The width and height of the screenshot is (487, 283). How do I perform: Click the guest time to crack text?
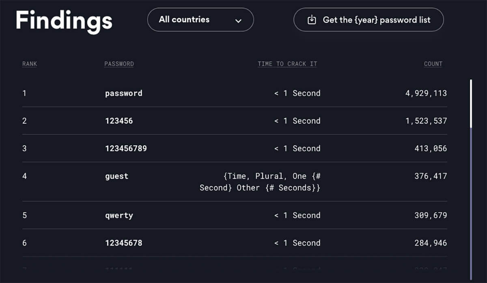pos(260,182)
